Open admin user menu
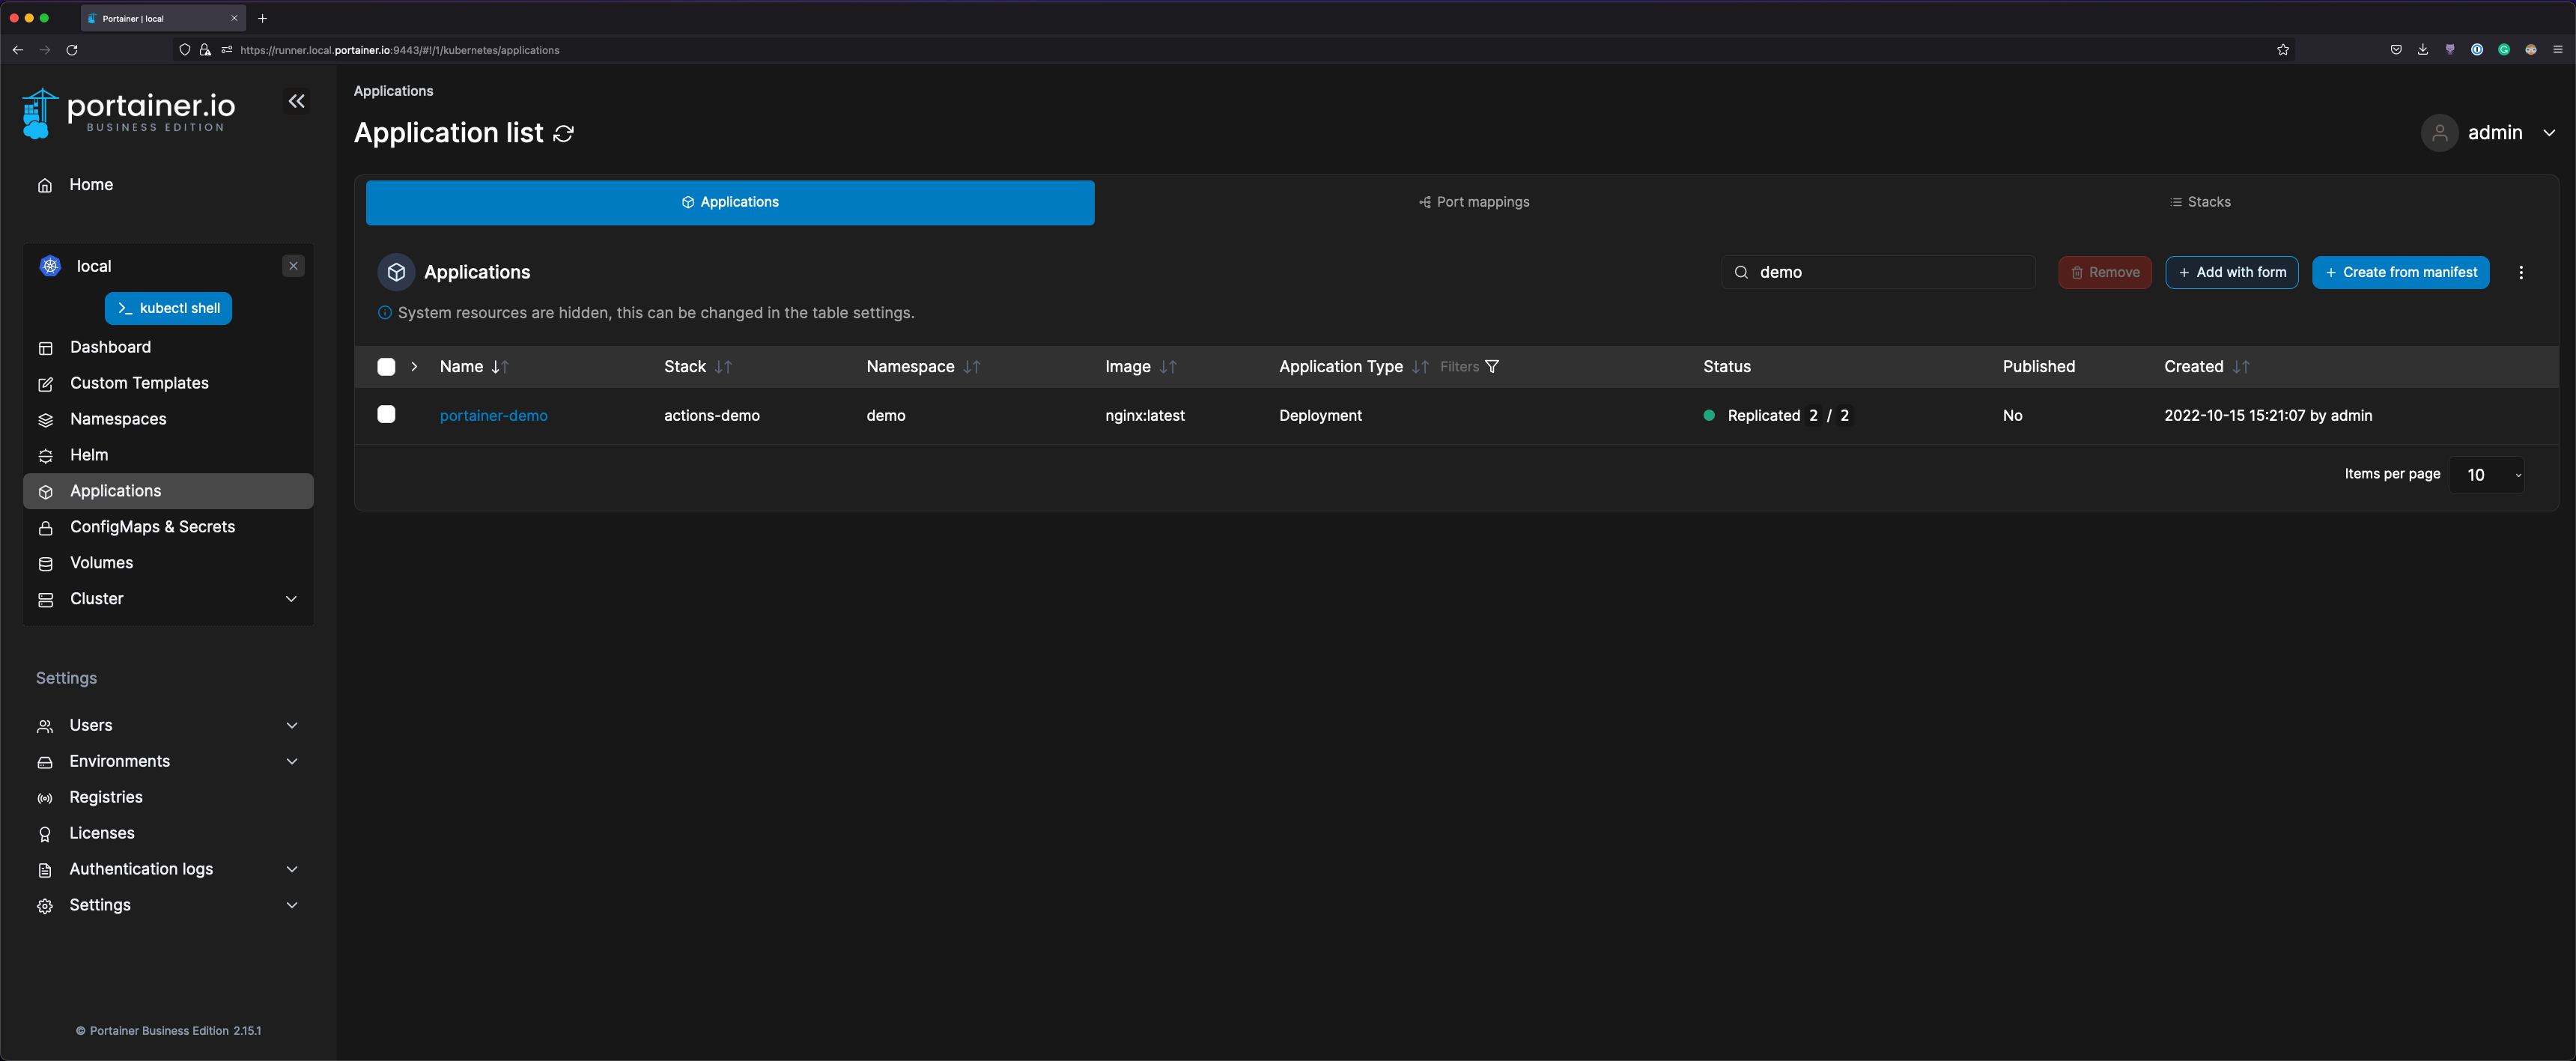The image size is (2576, 1061). coord(2489,133)
